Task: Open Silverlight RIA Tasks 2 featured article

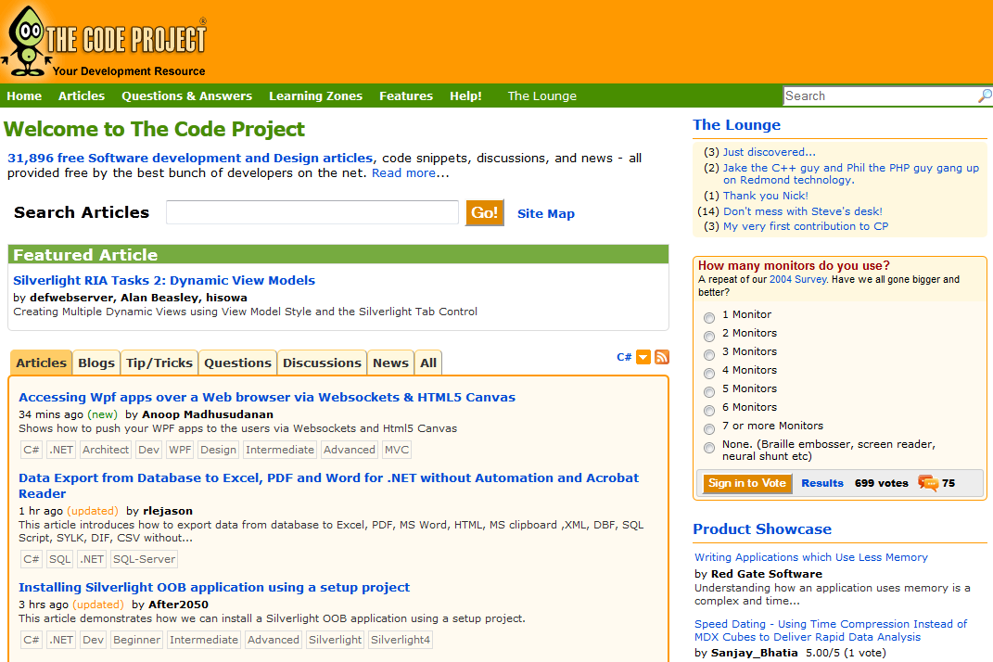Action: coord(164,280)
